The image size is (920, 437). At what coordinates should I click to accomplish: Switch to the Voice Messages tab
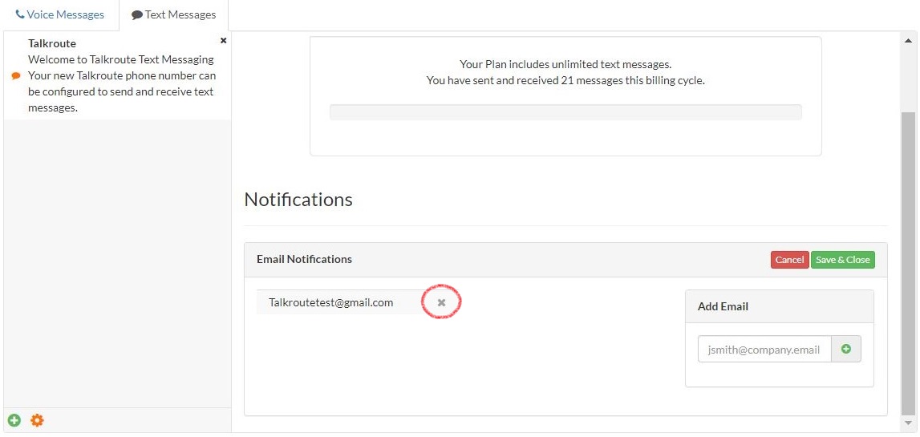click(59, 14)
